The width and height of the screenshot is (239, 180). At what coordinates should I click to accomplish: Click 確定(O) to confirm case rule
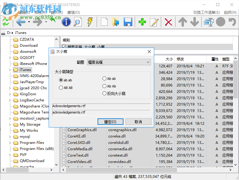110,122
